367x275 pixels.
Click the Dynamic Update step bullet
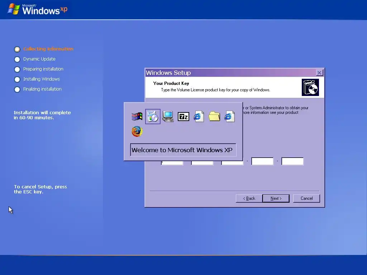[17, 59]
